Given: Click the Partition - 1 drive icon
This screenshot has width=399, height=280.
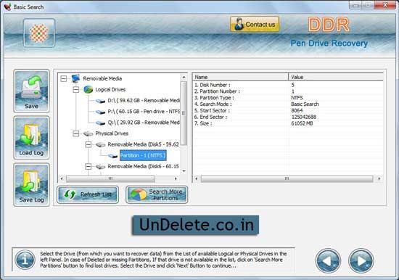Looking at the screenshot, I should tap(112, 156).
